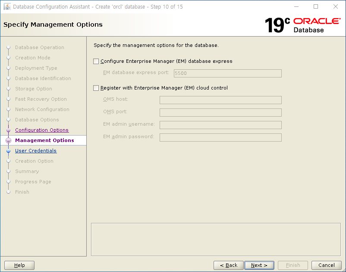Click the Summary step label

coord(27,171)
